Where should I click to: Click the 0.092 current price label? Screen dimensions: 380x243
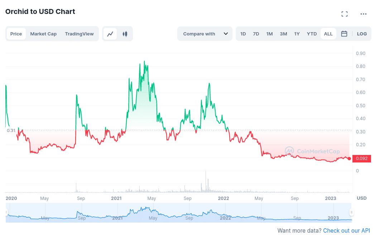point(362,159)
